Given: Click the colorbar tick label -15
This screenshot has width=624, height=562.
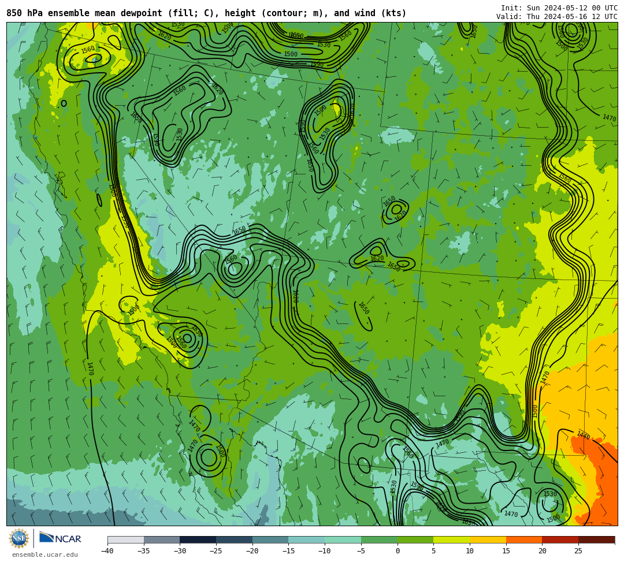Looking at the screenshot, I should coord(288,551).
